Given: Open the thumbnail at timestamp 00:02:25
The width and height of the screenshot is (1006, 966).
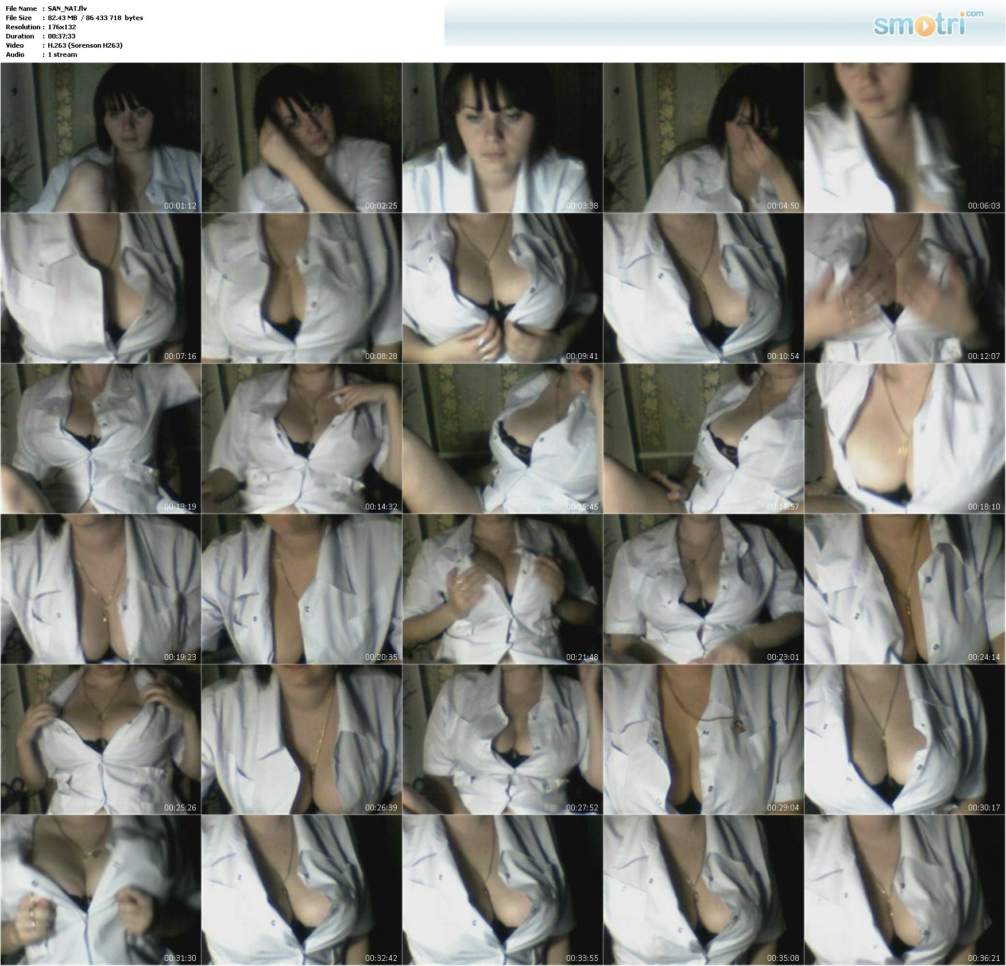Looking at the screenshot, I should click(301, 138).
